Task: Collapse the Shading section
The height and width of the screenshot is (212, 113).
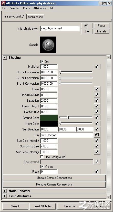Action: click(x=5, y=58)
